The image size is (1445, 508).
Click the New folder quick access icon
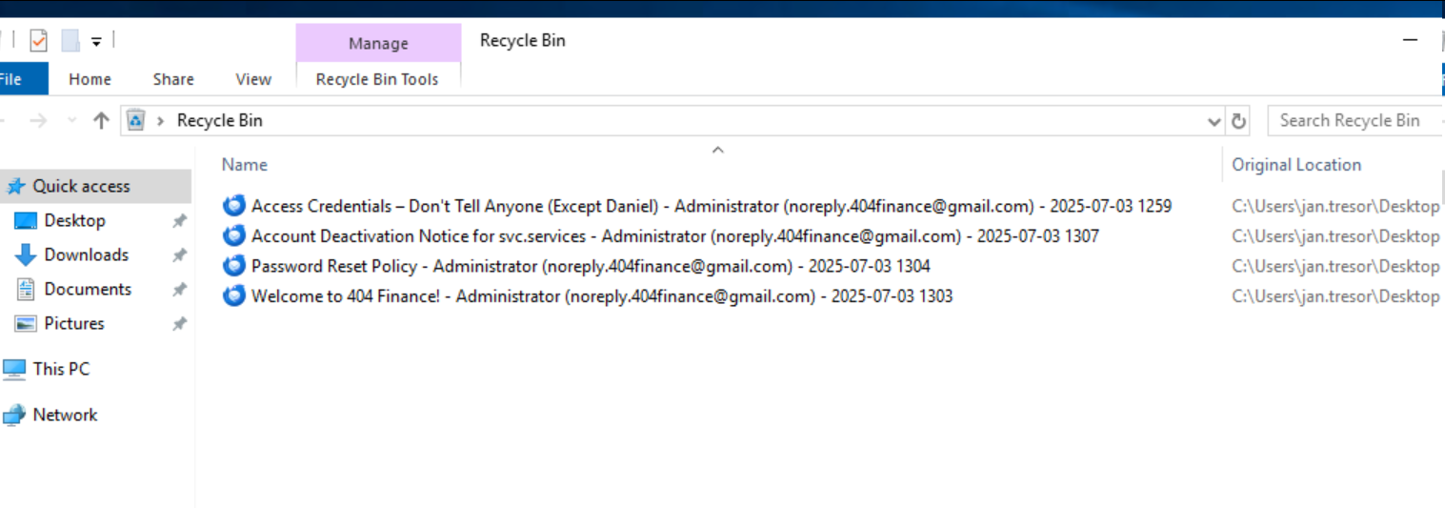[x=70, y=41]
